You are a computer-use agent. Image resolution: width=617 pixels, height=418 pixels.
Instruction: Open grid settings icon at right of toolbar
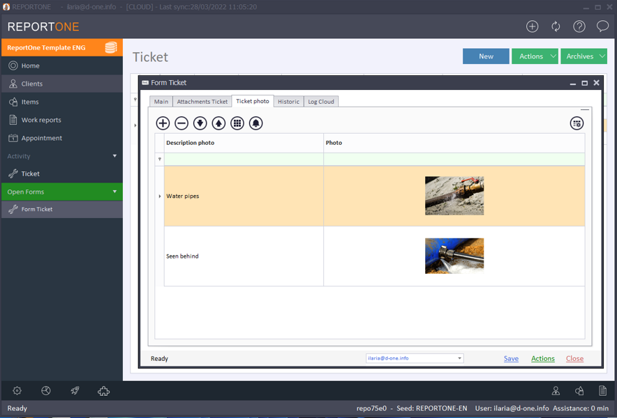(x=577, y=123)
